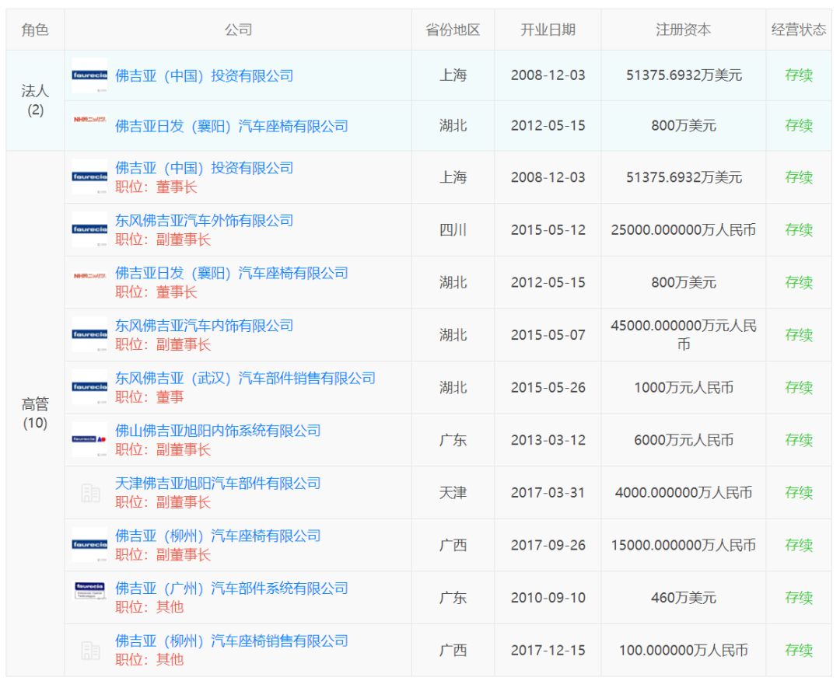Open the 东风佛吉亚（武汉）汽车部件销售有限公司 link
Viewport: 840px width, 681px height.
(245, 379)
